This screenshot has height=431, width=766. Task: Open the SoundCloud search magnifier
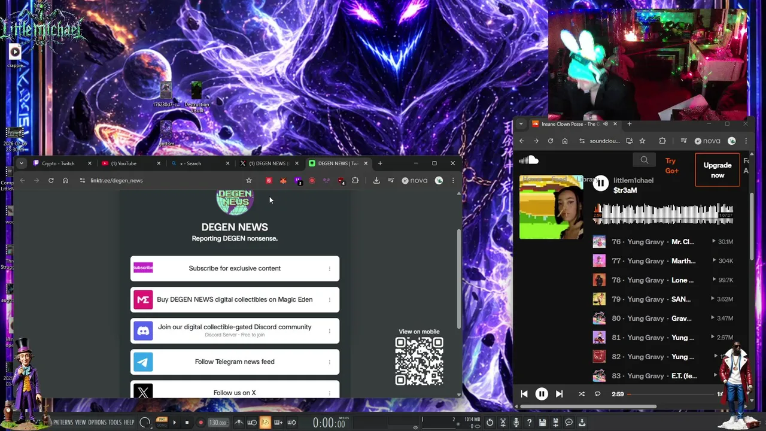(x=645, y=160)
